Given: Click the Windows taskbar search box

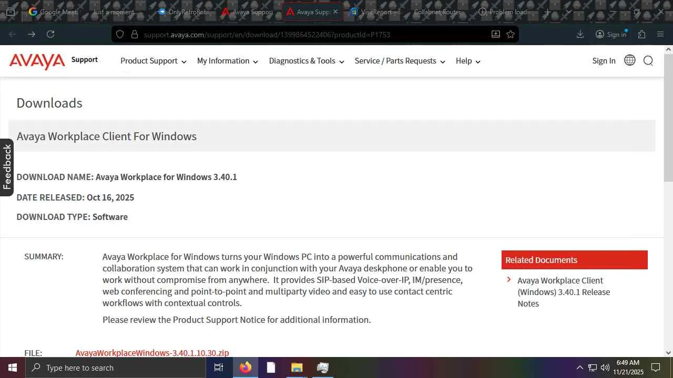Looking at the screenshot, I should pyautogui.click(x=115, y=367).
